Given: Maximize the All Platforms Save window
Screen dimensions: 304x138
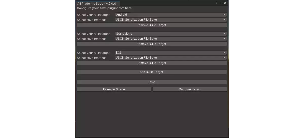Looking at the screenshot, I should (221, 3).
